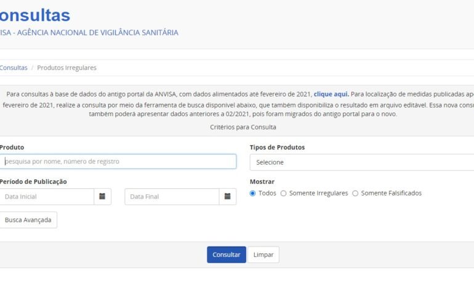Select the Todos radio option

click(252, 193)
